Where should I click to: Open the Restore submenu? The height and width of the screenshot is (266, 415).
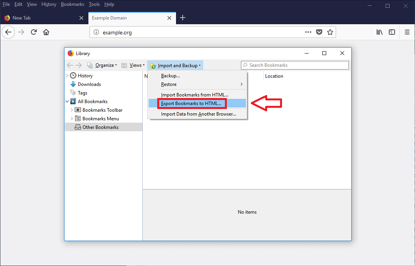[198, 84]
